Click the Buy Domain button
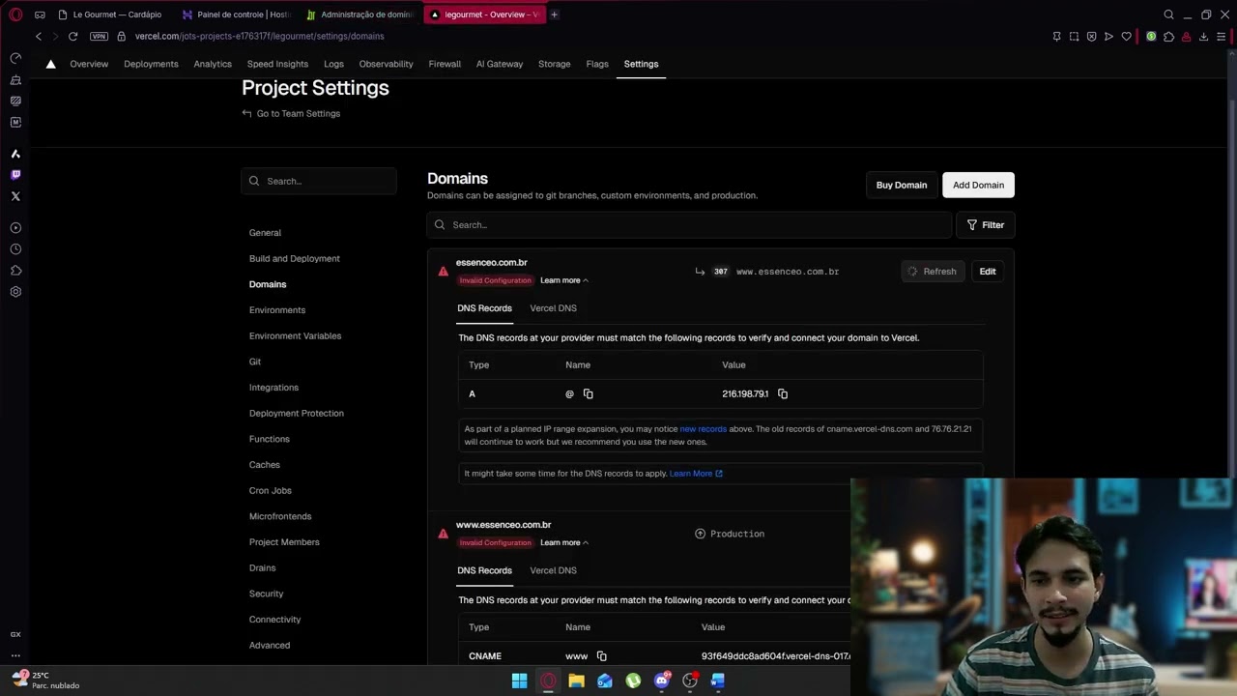The image size is (1237, 696). (902, 186)
